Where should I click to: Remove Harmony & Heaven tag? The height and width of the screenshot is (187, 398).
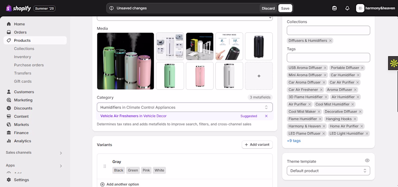coord(324,126)
